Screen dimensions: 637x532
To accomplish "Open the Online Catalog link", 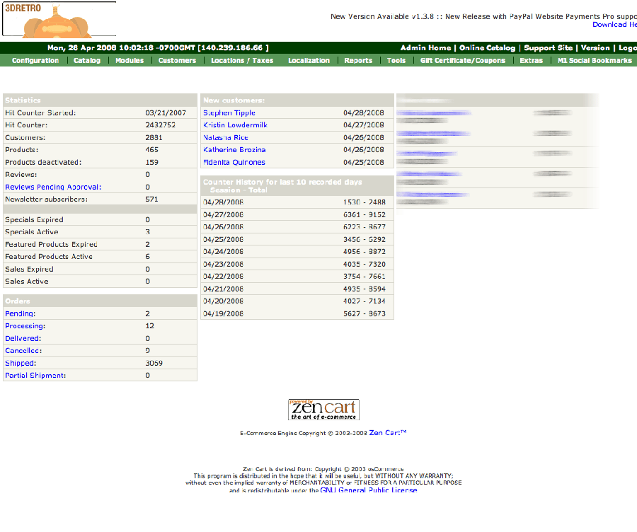I will 487,48.
